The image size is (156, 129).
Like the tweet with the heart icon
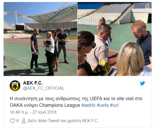(x=13, y=121)
